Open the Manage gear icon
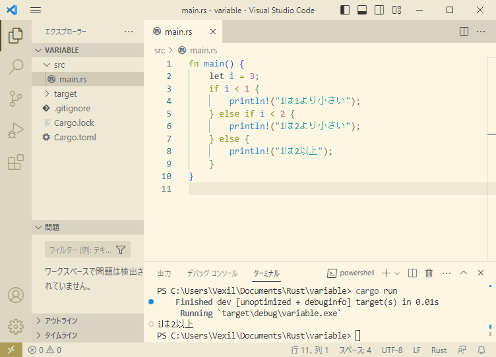 (16, 327)
